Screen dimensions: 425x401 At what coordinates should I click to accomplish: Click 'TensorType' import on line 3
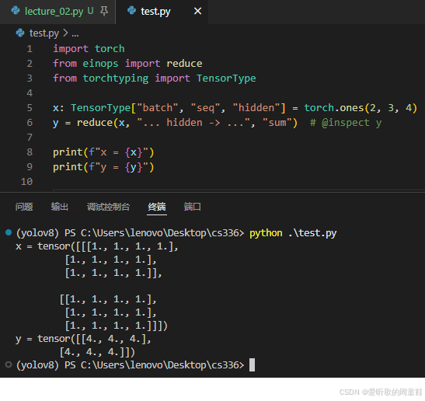(226, 78)
